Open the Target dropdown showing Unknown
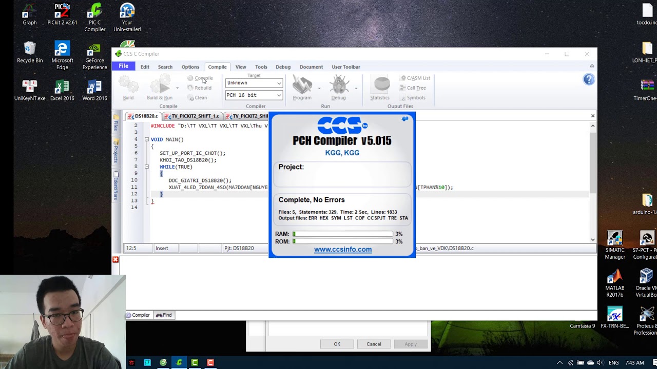657x369 pixels. coord(254,83)
